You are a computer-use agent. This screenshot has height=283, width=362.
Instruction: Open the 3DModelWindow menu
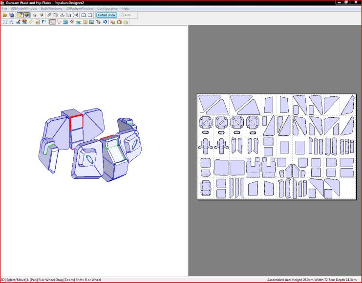pyautogui.click(x=24, y=8)
